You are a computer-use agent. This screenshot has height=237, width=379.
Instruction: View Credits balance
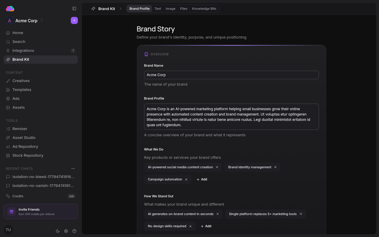41,196
